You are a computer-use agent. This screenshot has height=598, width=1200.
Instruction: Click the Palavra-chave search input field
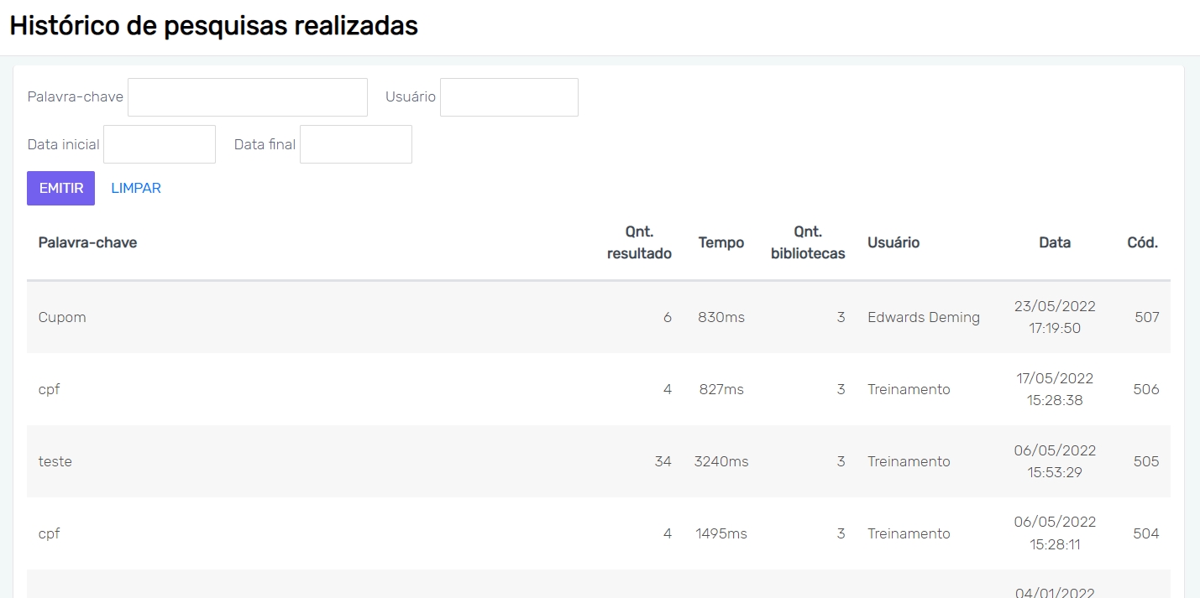(247, 97)
